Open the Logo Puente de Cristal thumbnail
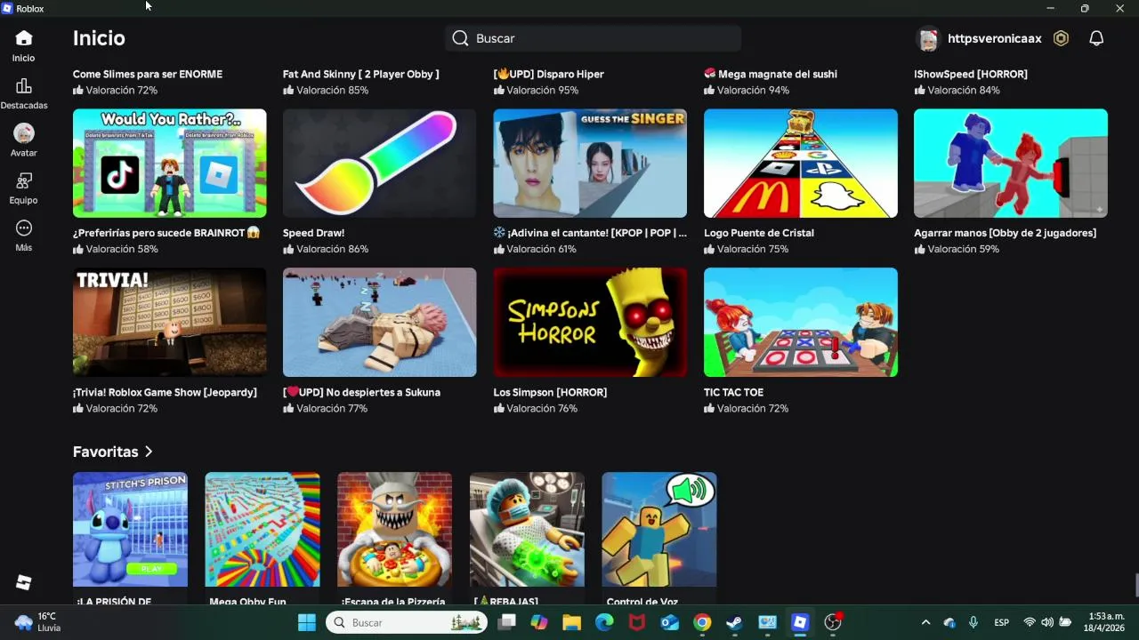Image resolution: width=1139 pixels, height=640 pixels. click(x=800, y=164)
